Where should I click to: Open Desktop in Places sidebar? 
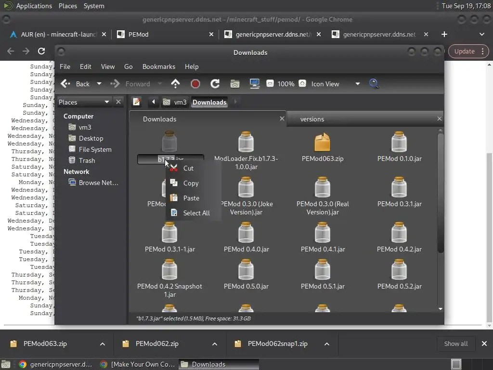(x=91, y=138)
